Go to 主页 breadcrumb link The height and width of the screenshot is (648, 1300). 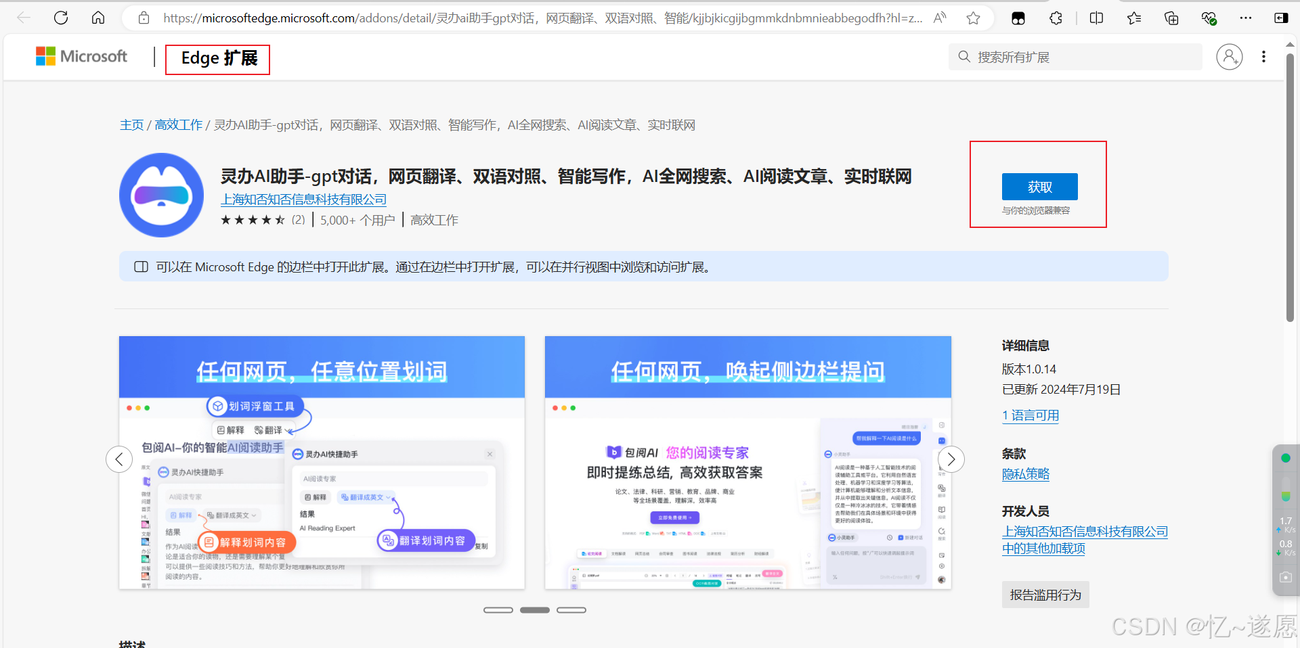click(131, 125)
